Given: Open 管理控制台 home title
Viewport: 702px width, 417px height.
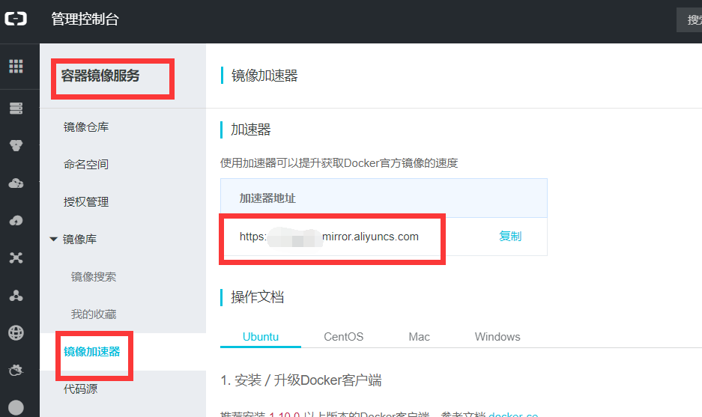Looking at the screenshot, I should tap(85, 19).
